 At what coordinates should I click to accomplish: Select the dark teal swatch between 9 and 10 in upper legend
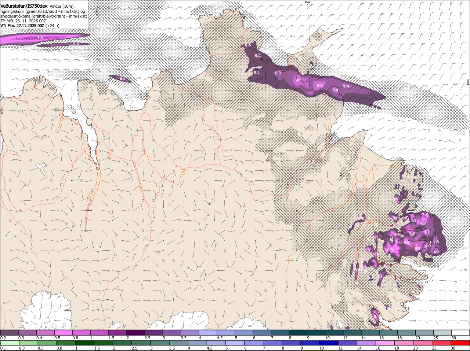(x=316, y=332)
